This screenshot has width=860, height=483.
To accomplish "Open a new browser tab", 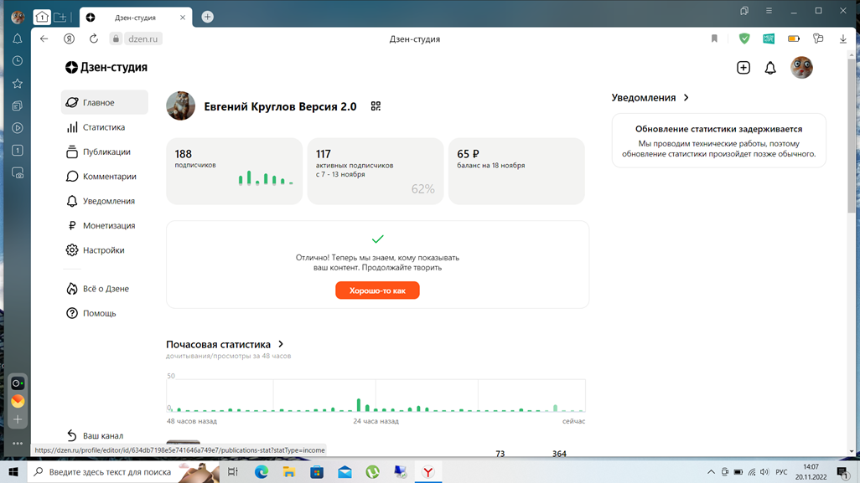I will (x=207, y=17).
